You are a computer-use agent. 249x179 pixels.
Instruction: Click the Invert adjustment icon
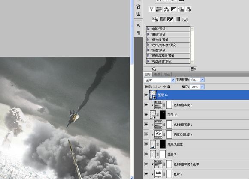(155, 19)
